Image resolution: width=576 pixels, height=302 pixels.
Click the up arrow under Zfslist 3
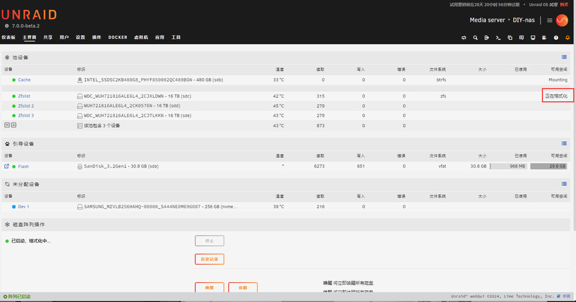pyautogui.click(x=14, y=125)
